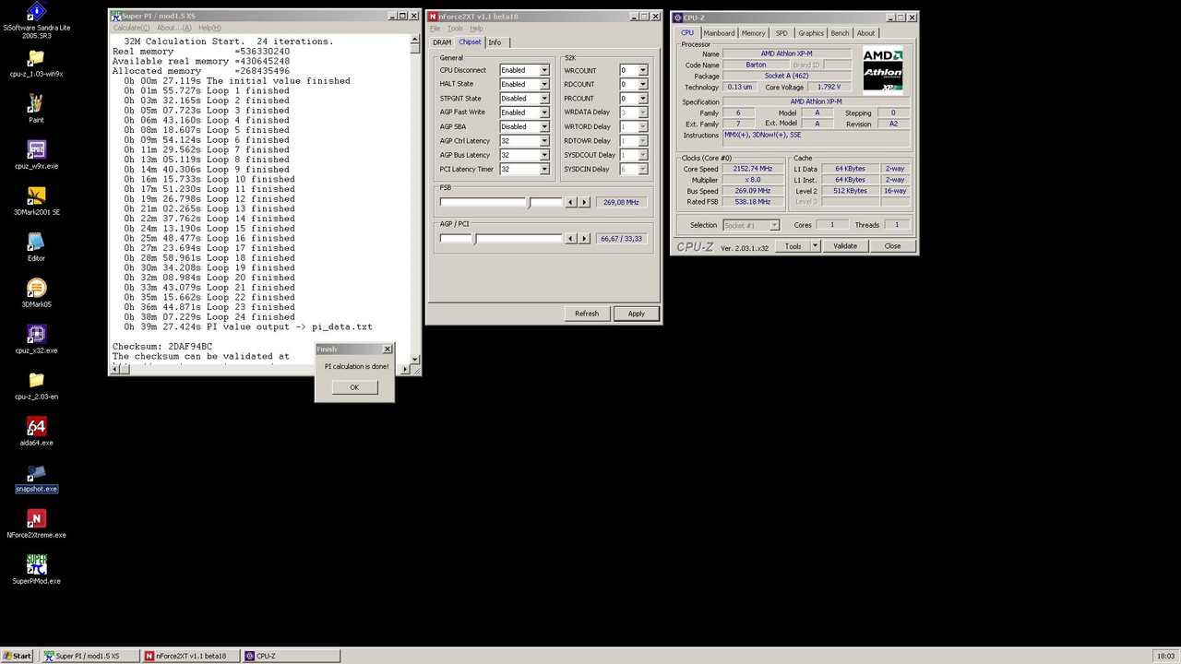Viewport: 1181px width, 664px height.
Task: Expand the PCI Latency Timer dropdown
Action: click(544, 170)
